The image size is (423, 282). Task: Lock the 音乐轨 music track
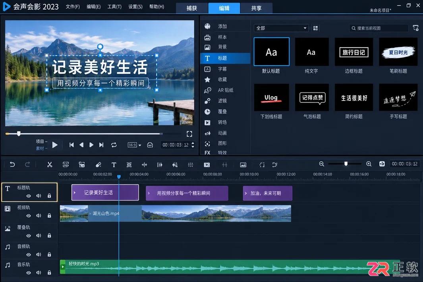point(49,272)
